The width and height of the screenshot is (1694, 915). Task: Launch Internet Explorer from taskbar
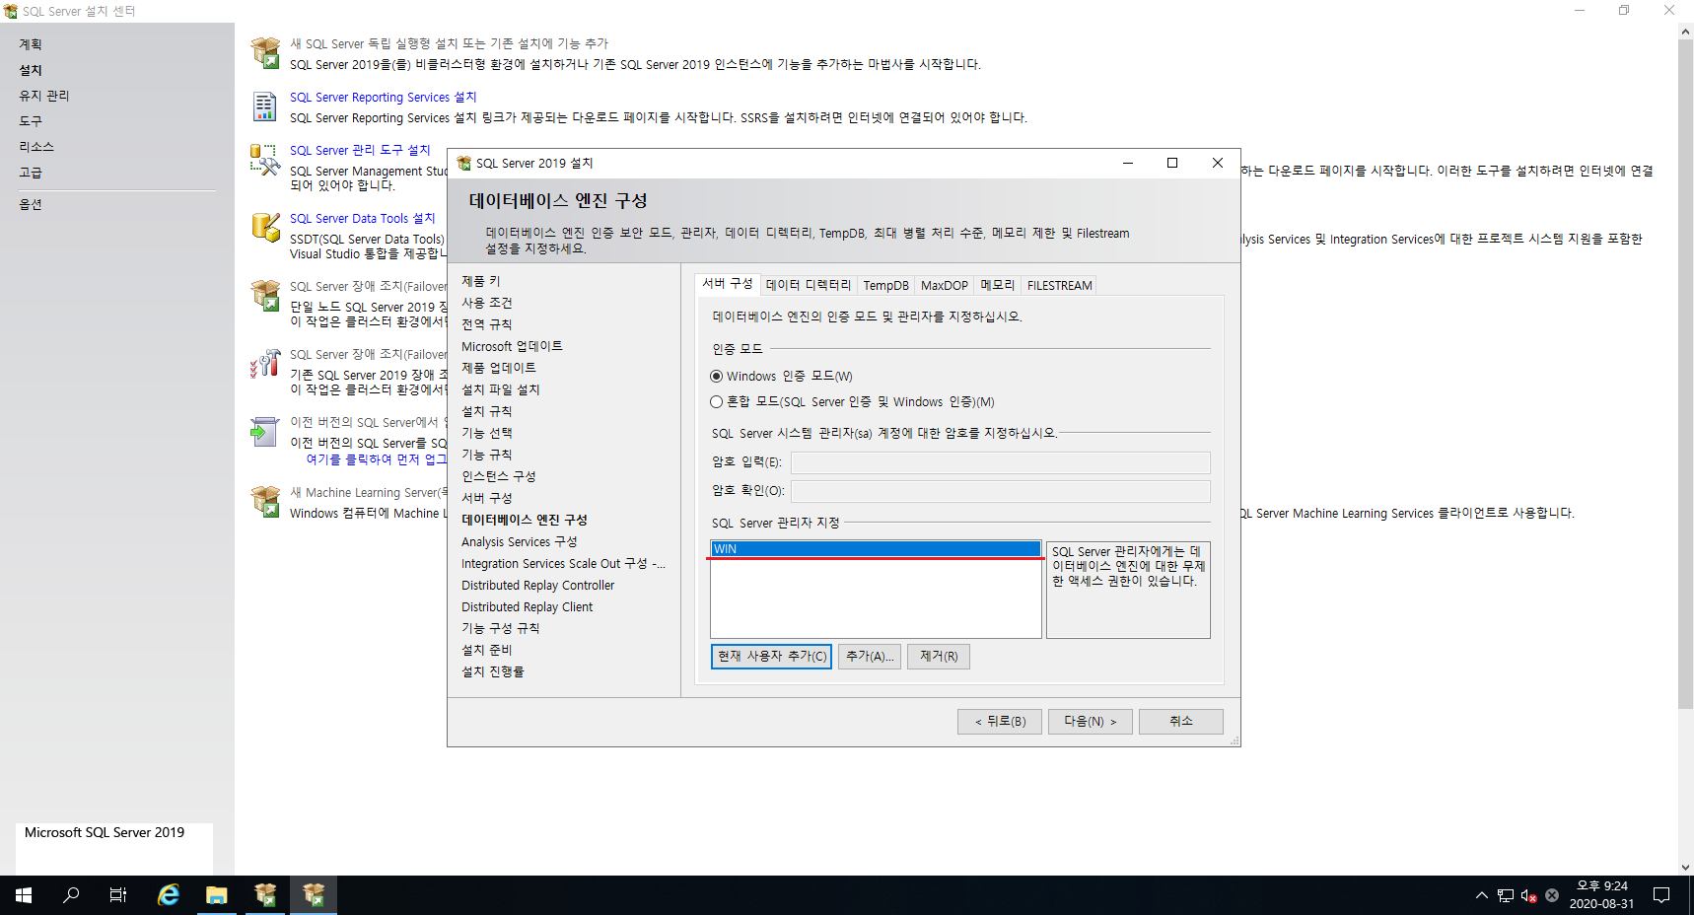pos(169,895)
